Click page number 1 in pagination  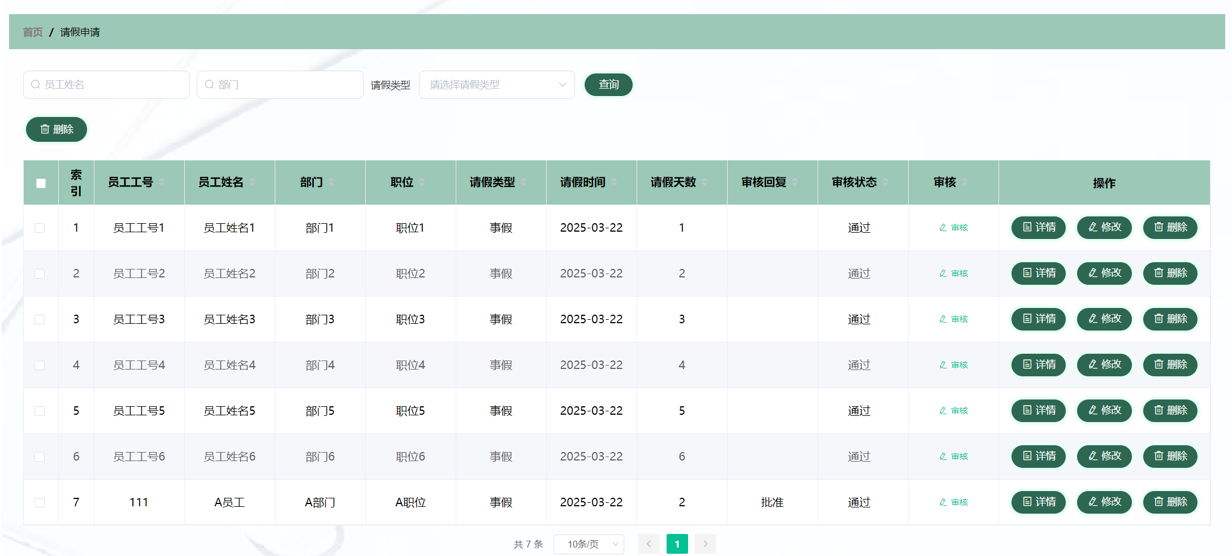pyautogui.click(x=677, y=544)
